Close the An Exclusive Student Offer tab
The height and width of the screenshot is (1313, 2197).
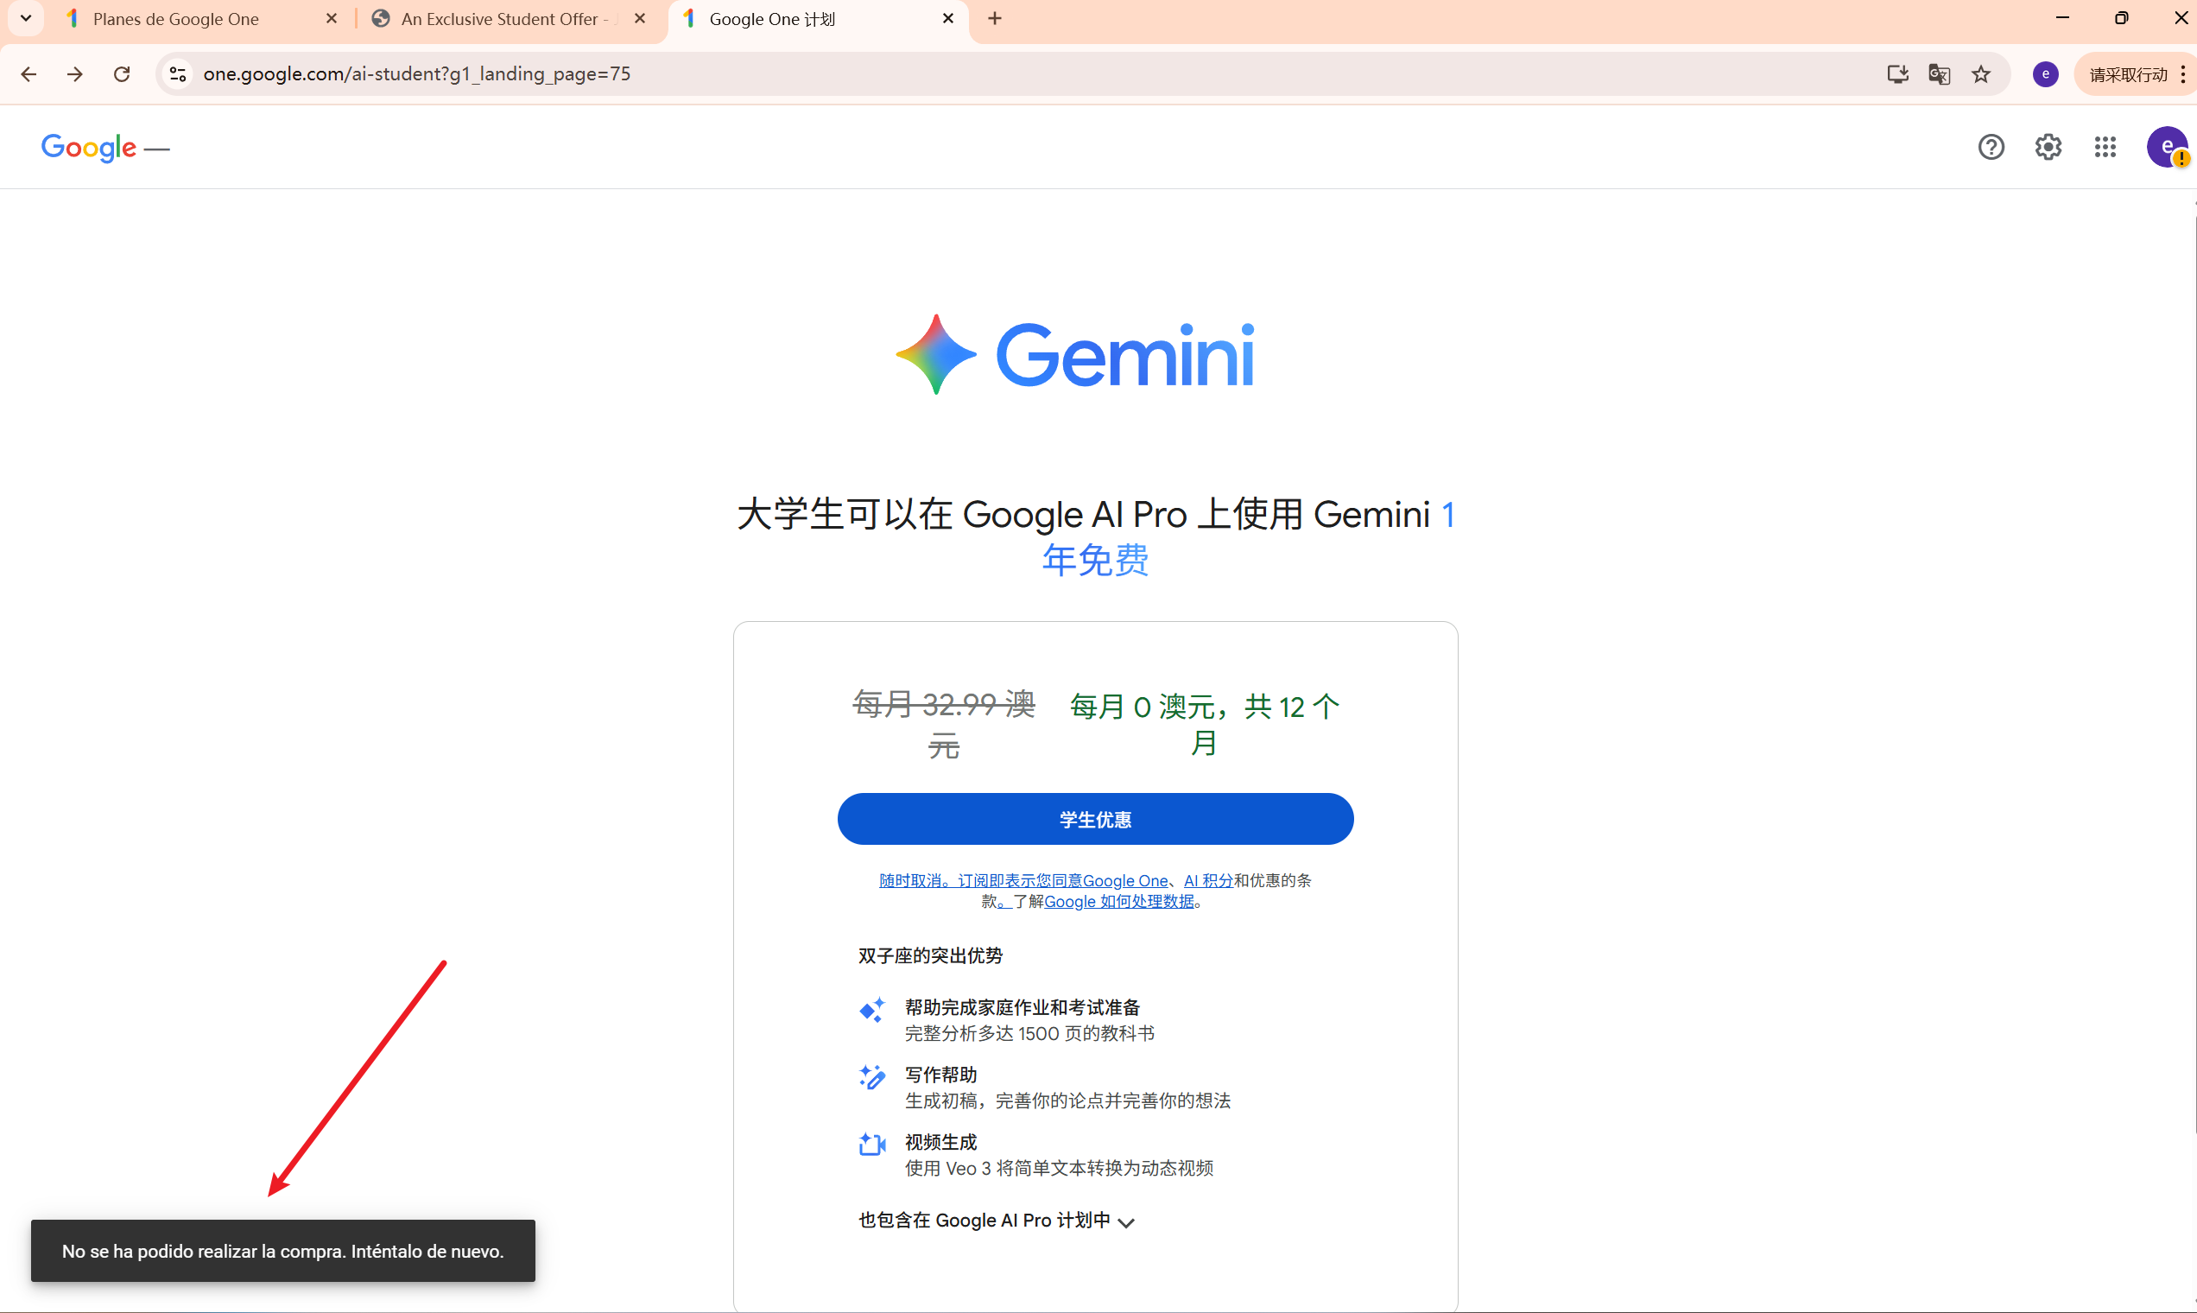(x=639, y=19)
